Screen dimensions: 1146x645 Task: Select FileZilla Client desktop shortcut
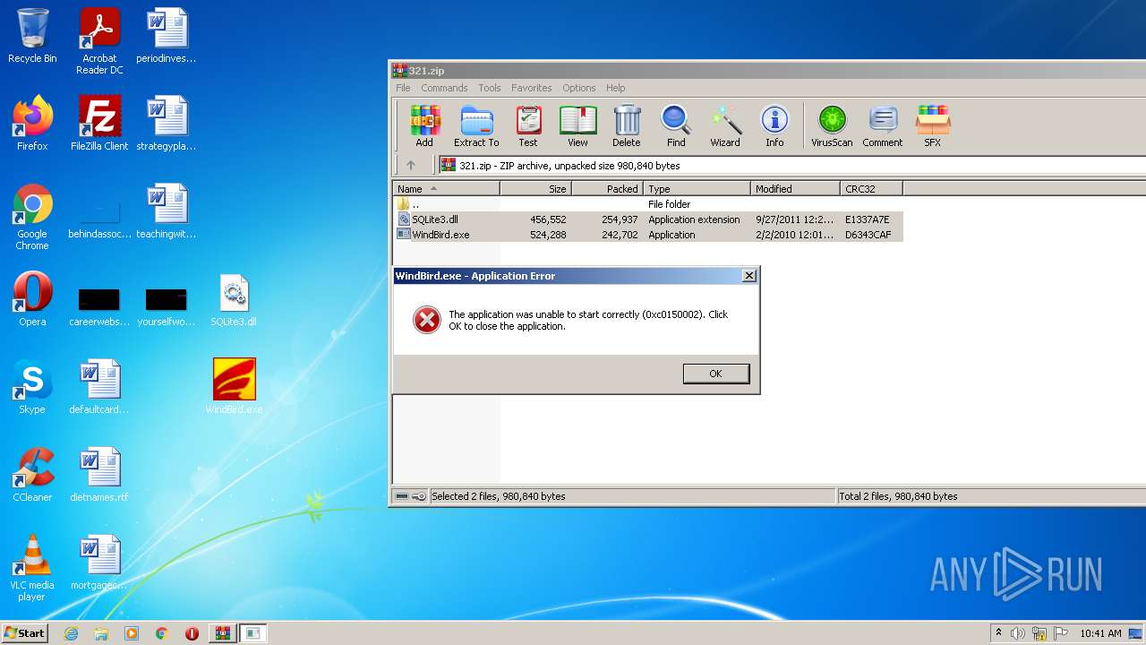coord(99,124)
